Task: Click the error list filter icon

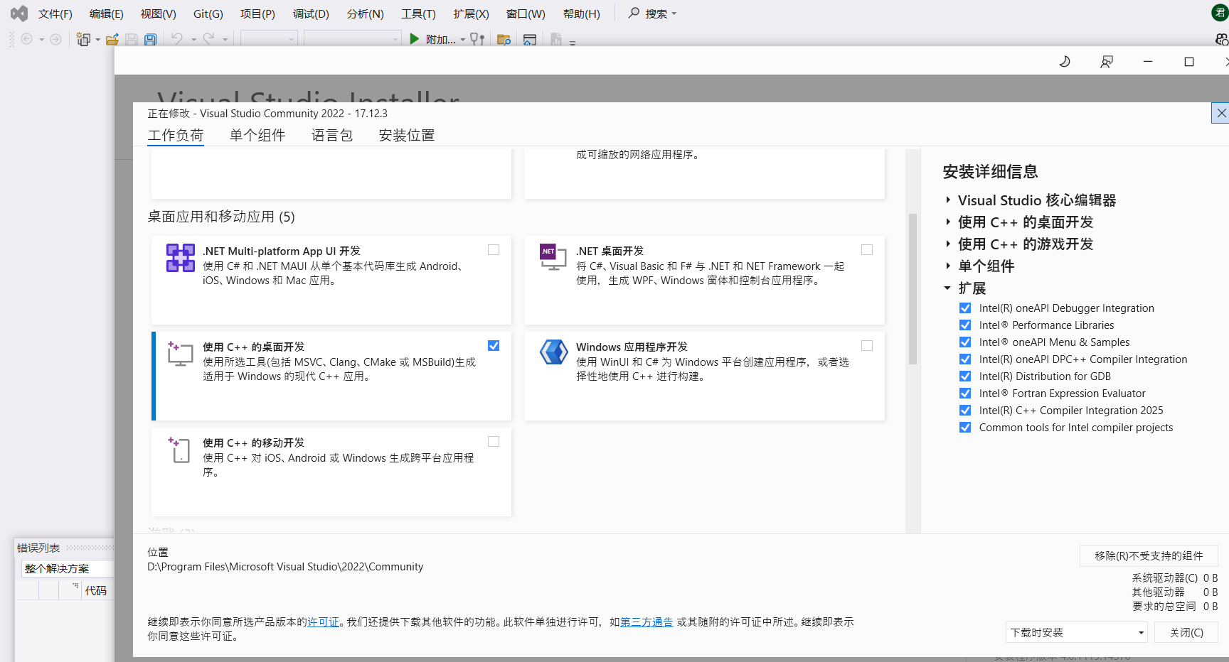Action: [75, 585]
